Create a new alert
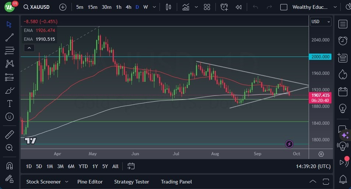Viewport: 351px width, 189px height. click(224, 7)
